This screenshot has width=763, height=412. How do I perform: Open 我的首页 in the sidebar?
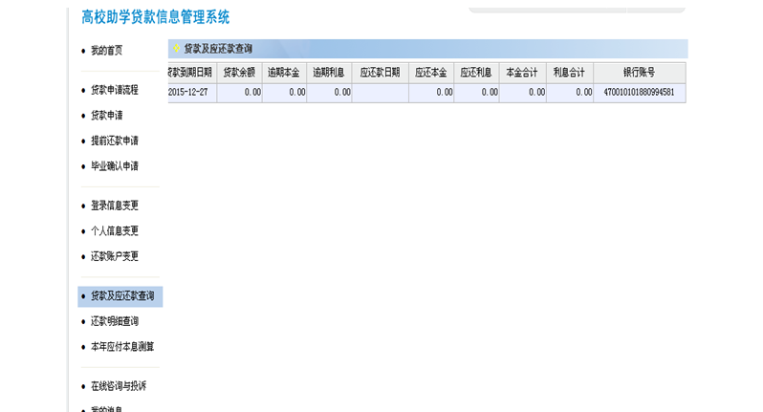106,51
